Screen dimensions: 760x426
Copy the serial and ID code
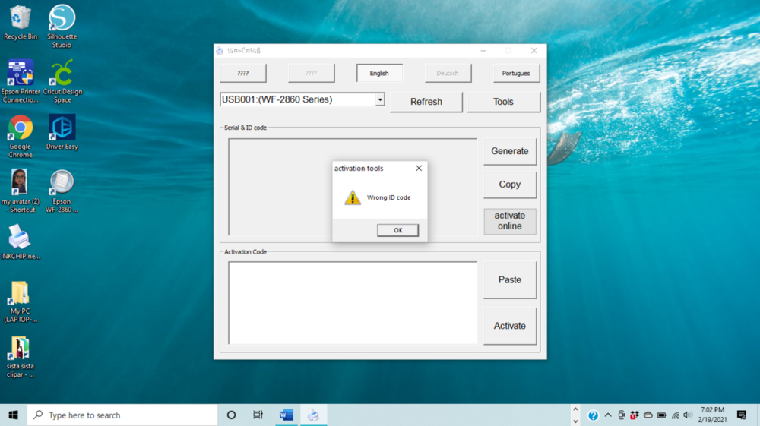(510, 185)
